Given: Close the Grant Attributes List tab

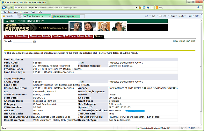Looking at the screenshot, I should (x=50, y=16).
